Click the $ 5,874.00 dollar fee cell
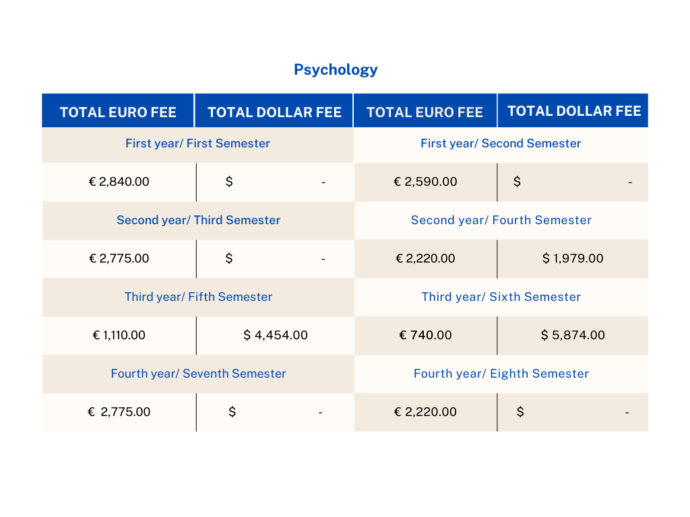Screen dimensions: 690x517 (x=573, y=335)
